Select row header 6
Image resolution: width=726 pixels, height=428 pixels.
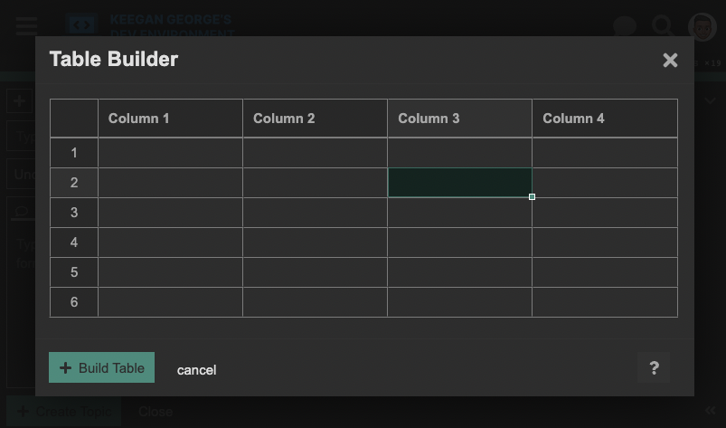click(74, 302)
